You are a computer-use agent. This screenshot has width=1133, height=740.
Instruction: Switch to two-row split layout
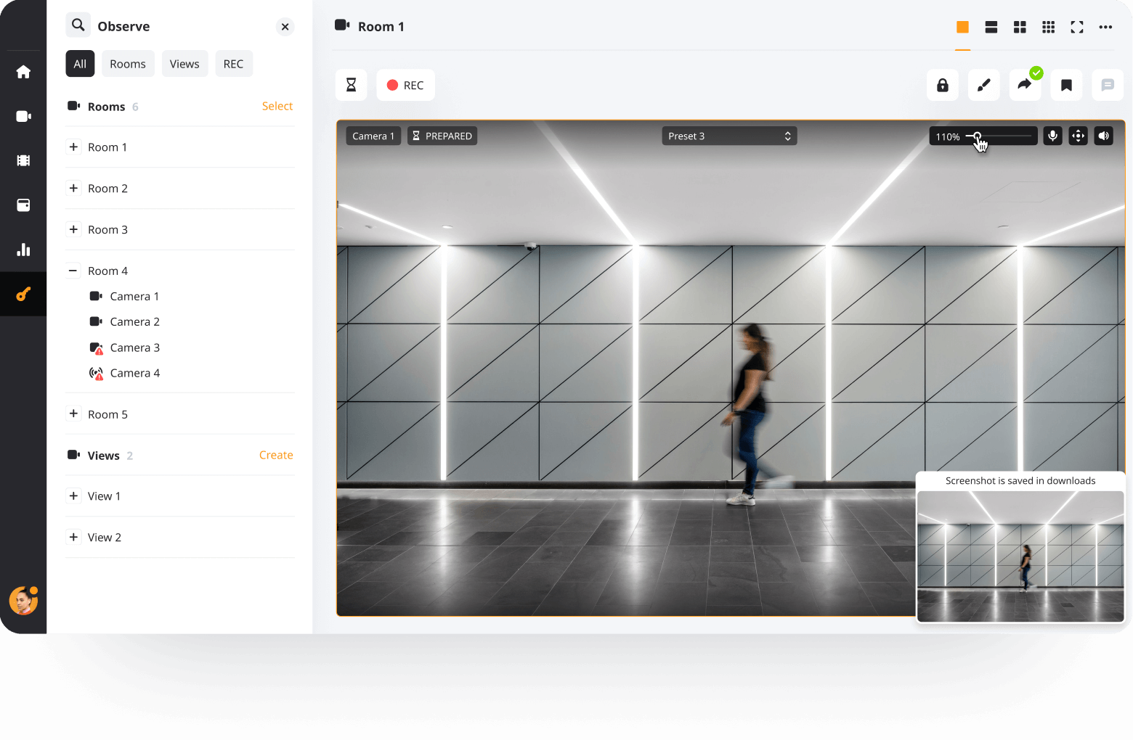991,27
